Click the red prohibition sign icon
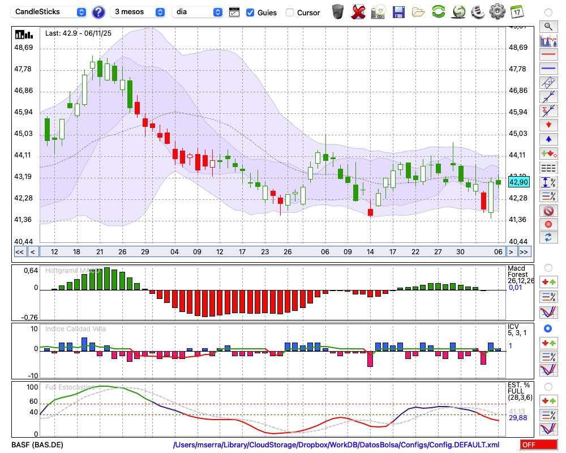Screen dimensions: 566x453 [x=548, y=211]
